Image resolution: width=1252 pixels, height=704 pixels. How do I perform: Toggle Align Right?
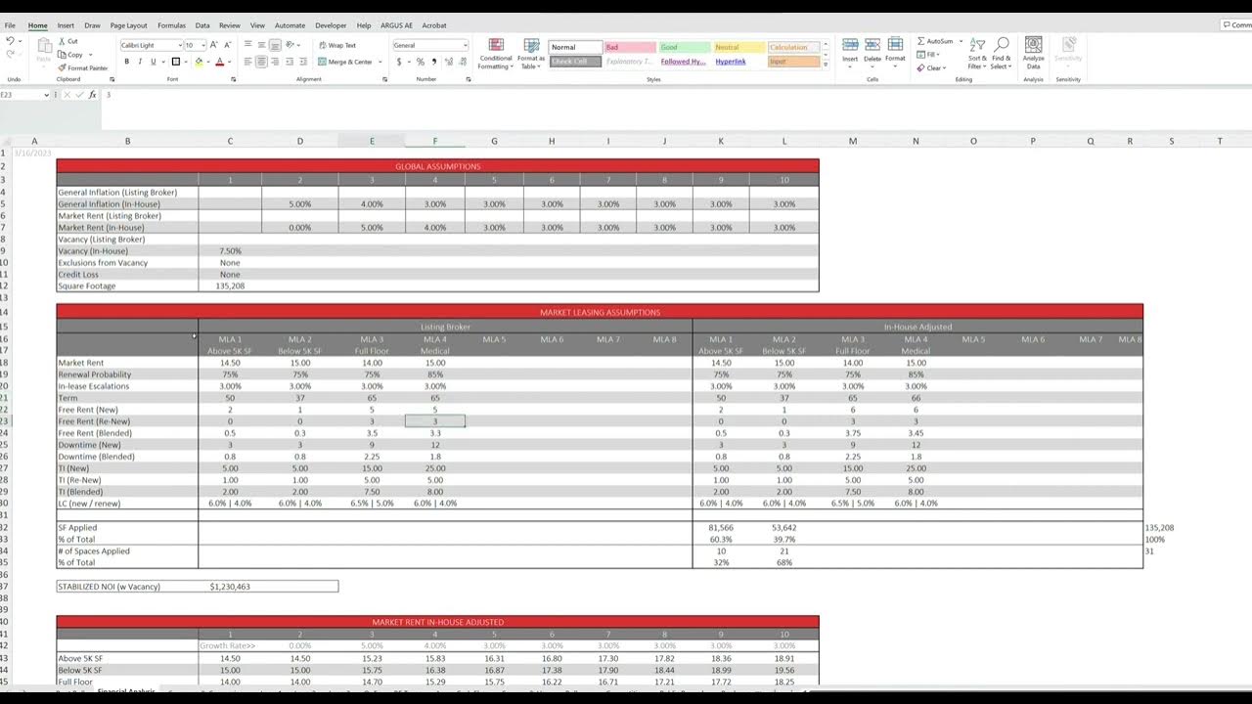(275, 62)
